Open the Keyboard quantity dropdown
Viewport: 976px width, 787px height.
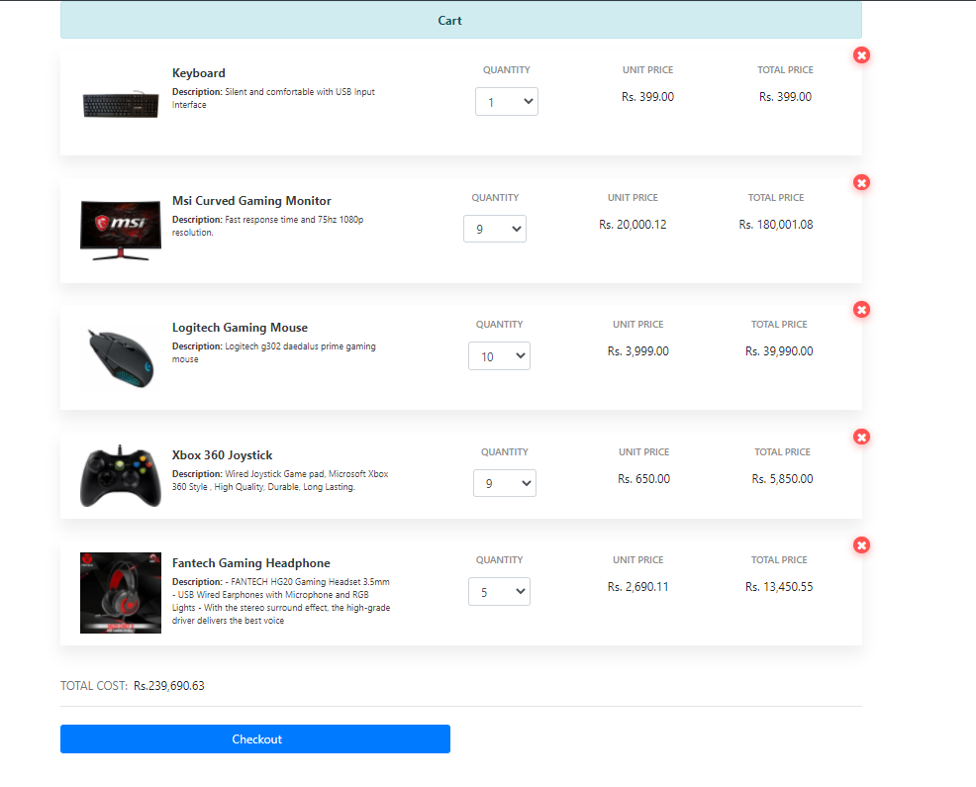tap(506, 101)
